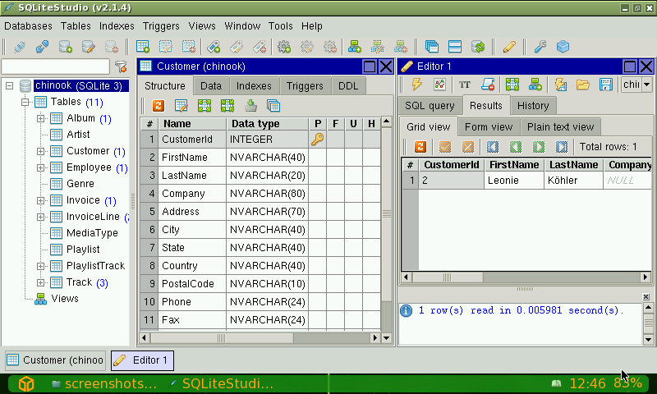The height and width of the screenshot is (394, 657).
Task: Collapse the Tables tree node
Action: (x=25, y=102)
